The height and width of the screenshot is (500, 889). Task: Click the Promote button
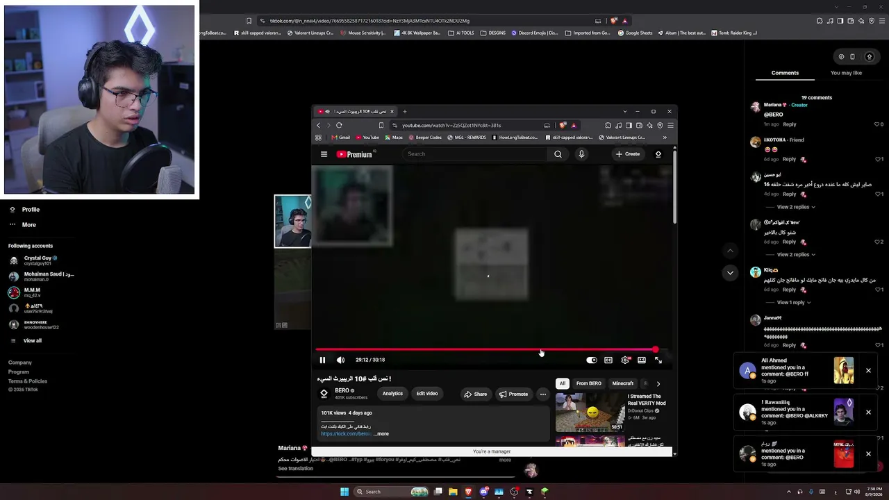click(513, 394)
